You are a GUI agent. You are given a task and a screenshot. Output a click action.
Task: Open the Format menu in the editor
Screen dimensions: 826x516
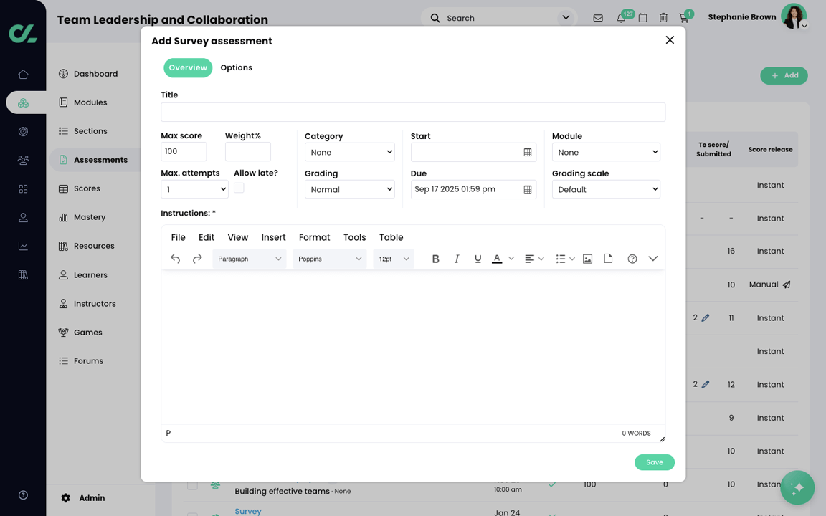pos(314,237)
